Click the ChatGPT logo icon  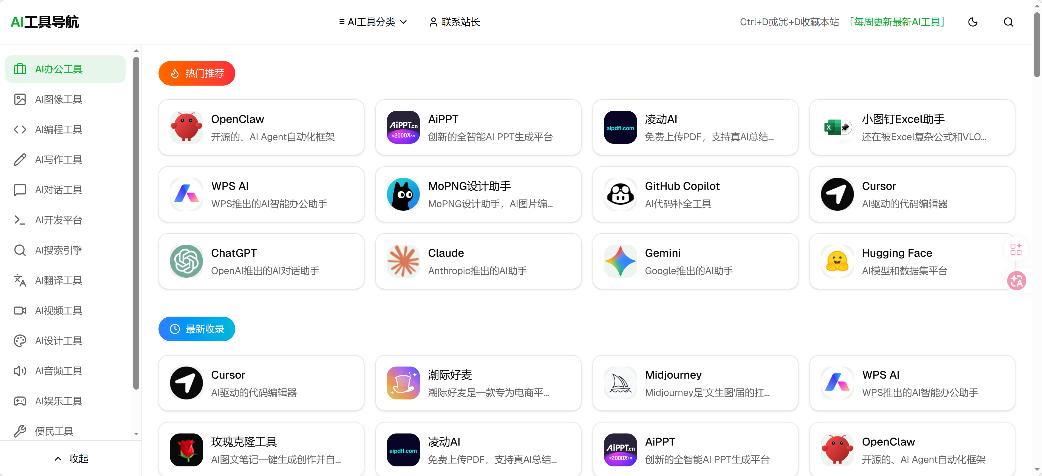pos(186,261)
